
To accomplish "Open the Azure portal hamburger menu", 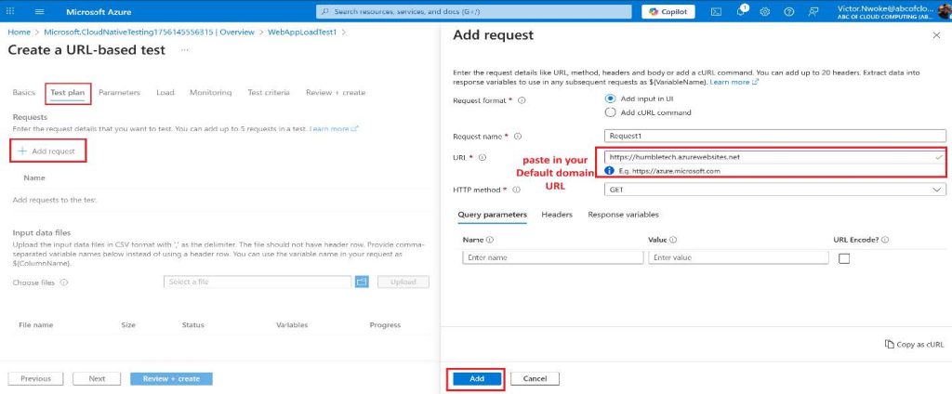I will coord(40,11).
